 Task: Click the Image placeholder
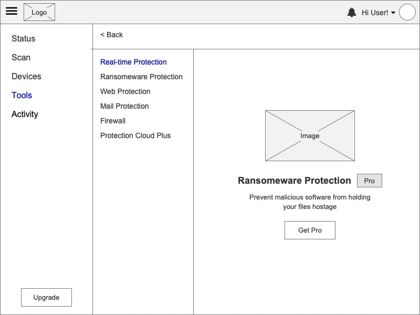(x=310, y=135)
